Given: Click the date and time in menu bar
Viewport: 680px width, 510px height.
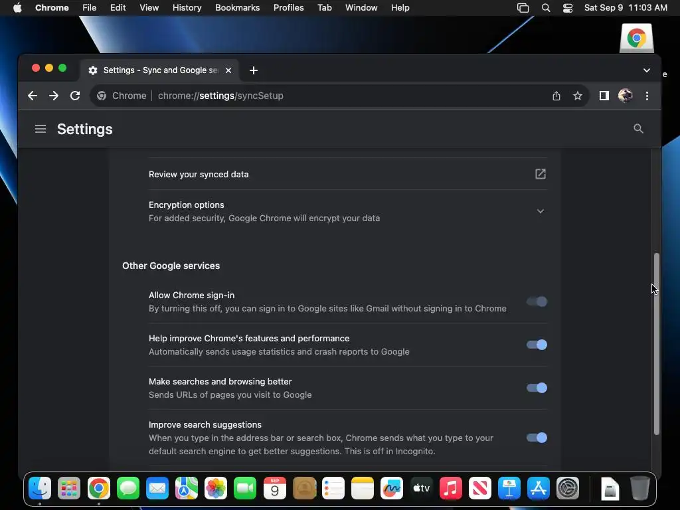Looking at the screenshot, I should click(x=626, y=7).
